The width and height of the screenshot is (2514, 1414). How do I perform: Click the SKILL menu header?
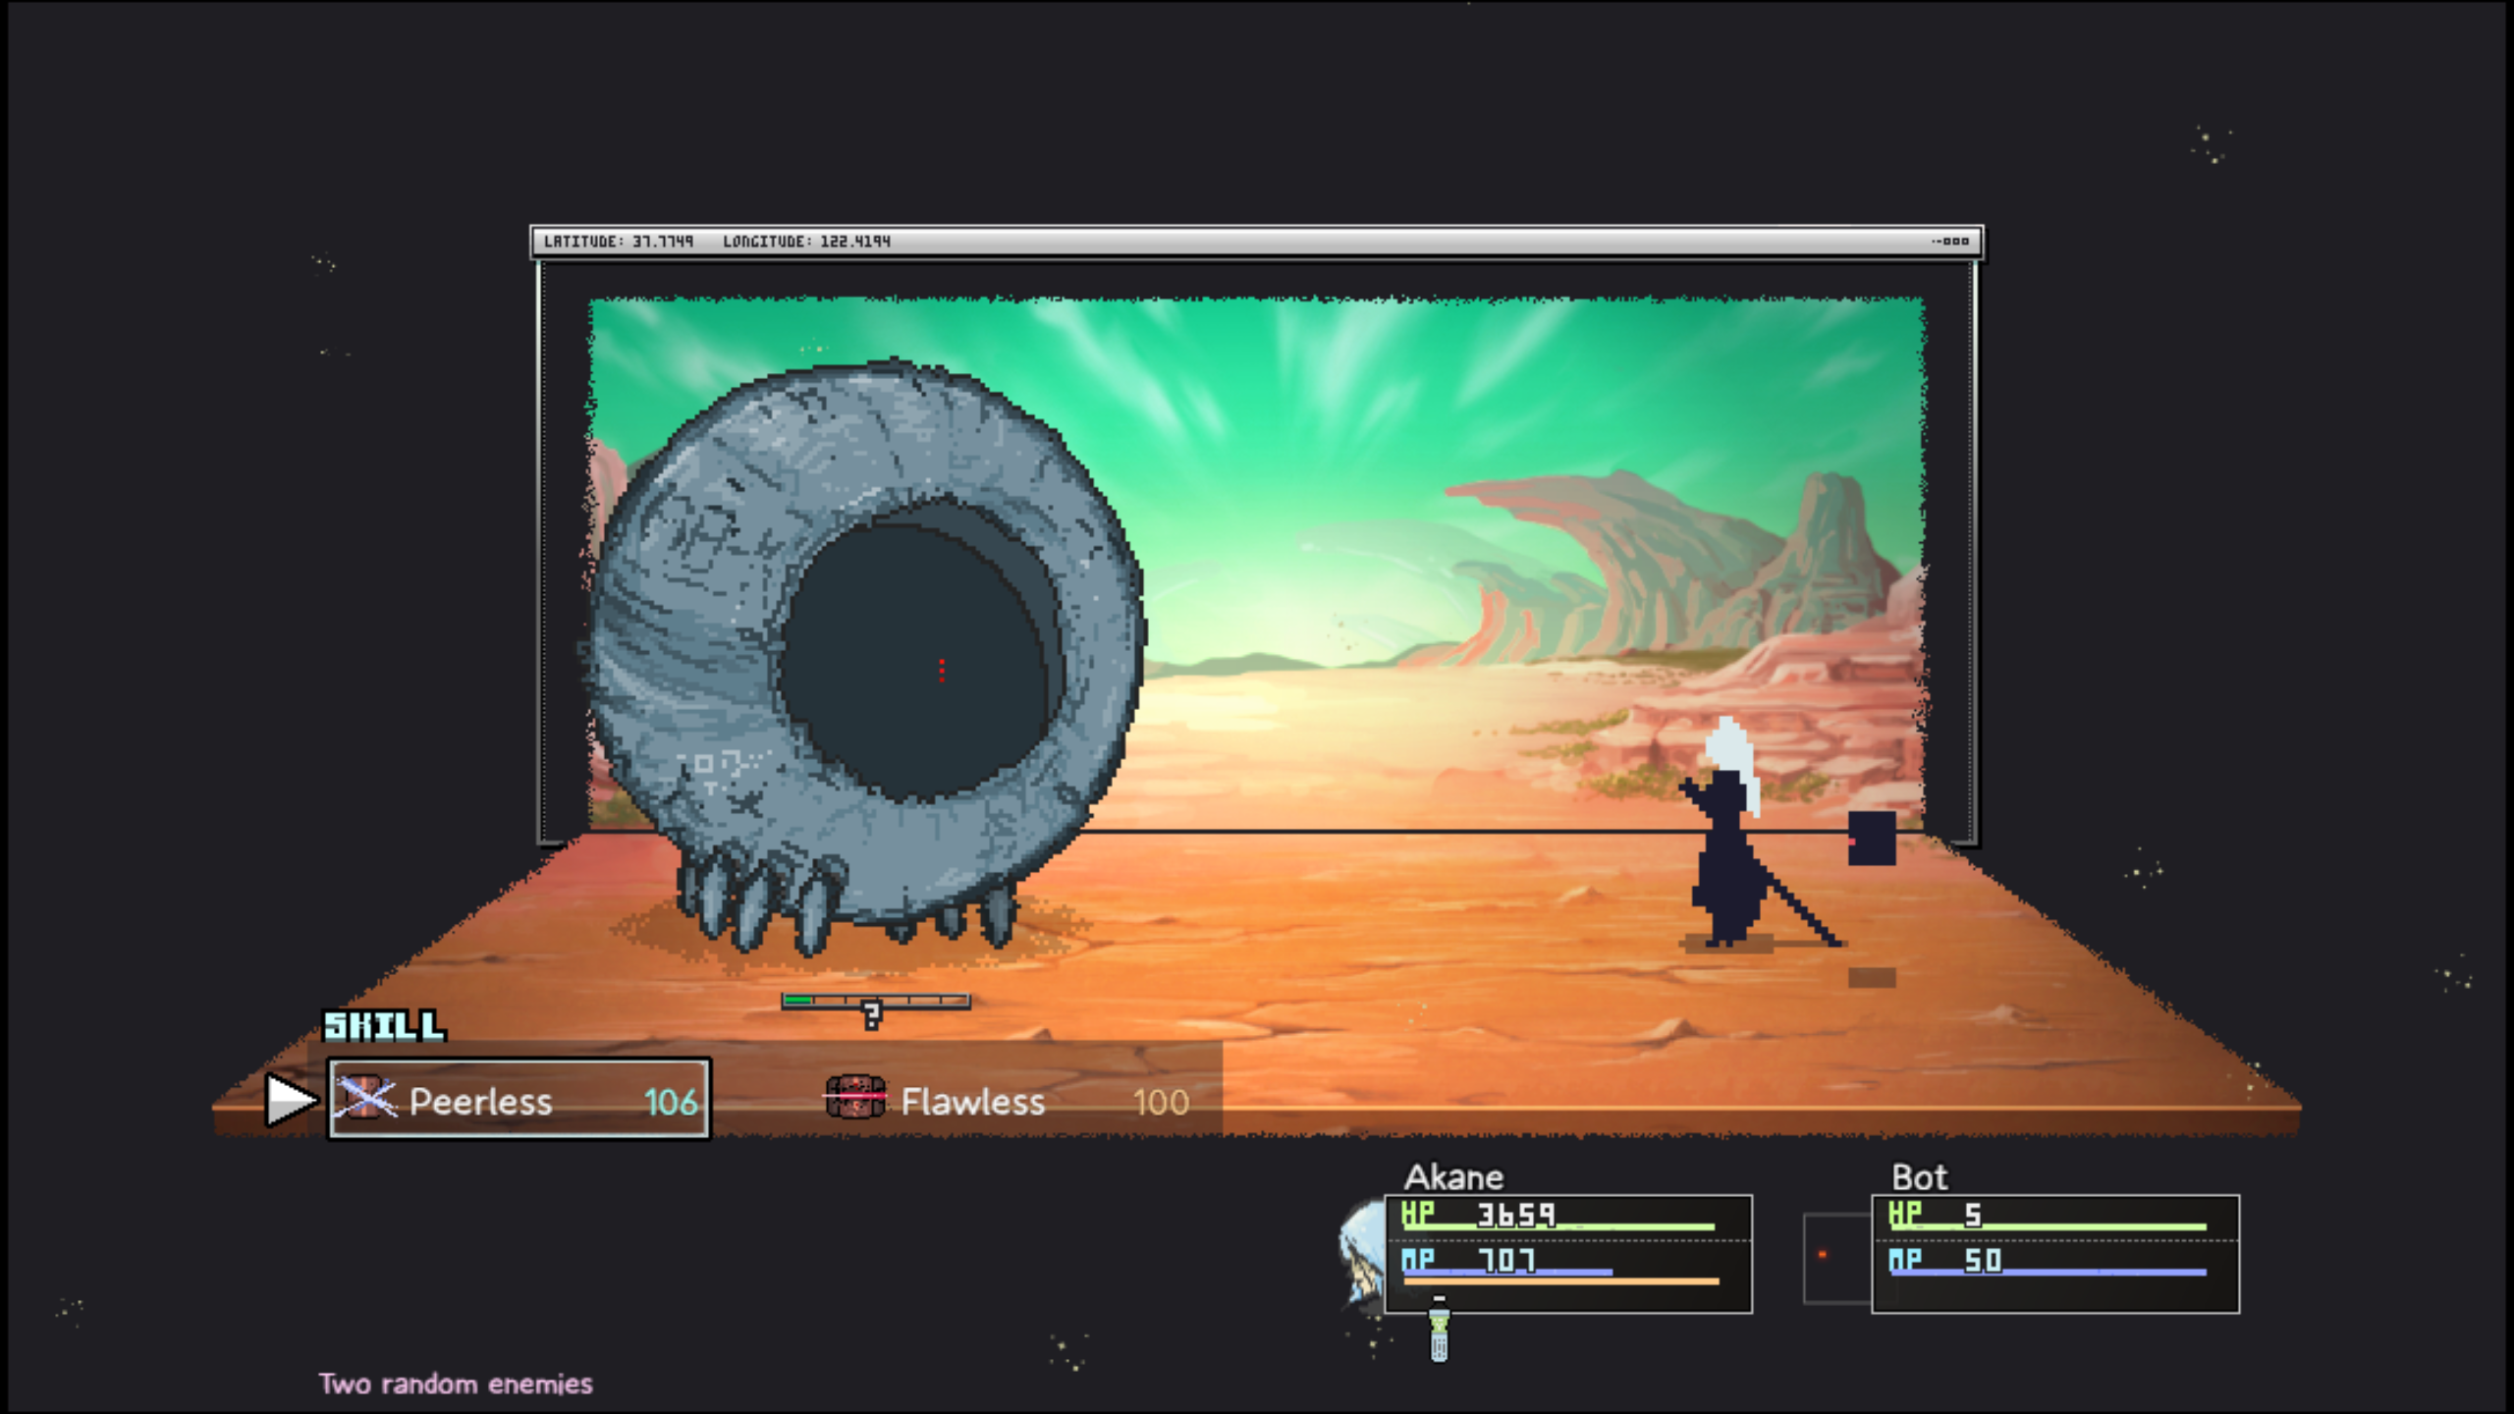tap(384, 1026)
